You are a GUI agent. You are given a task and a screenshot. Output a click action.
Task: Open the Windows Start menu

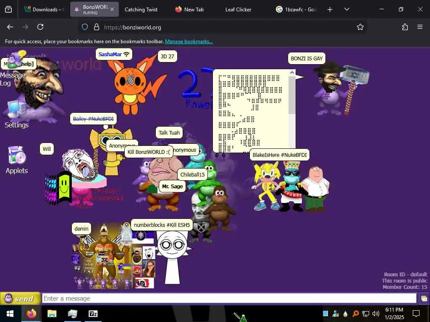pos(10,314)
